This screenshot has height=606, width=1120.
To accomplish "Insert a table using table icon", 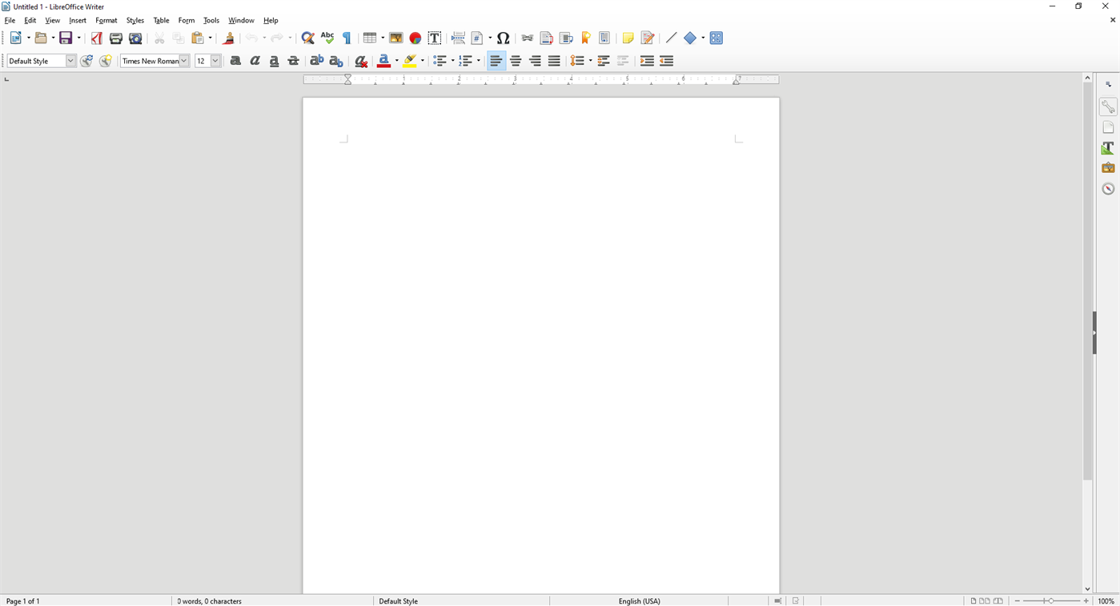I will point(369,38).
